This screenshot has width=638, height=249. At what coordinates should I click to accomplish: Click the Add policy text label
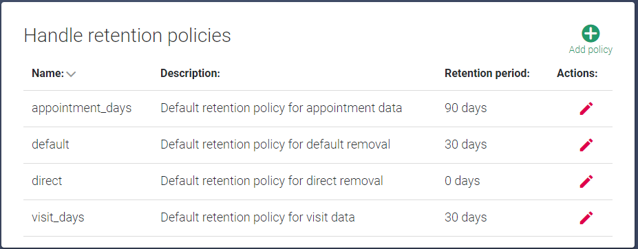[591, 50]
